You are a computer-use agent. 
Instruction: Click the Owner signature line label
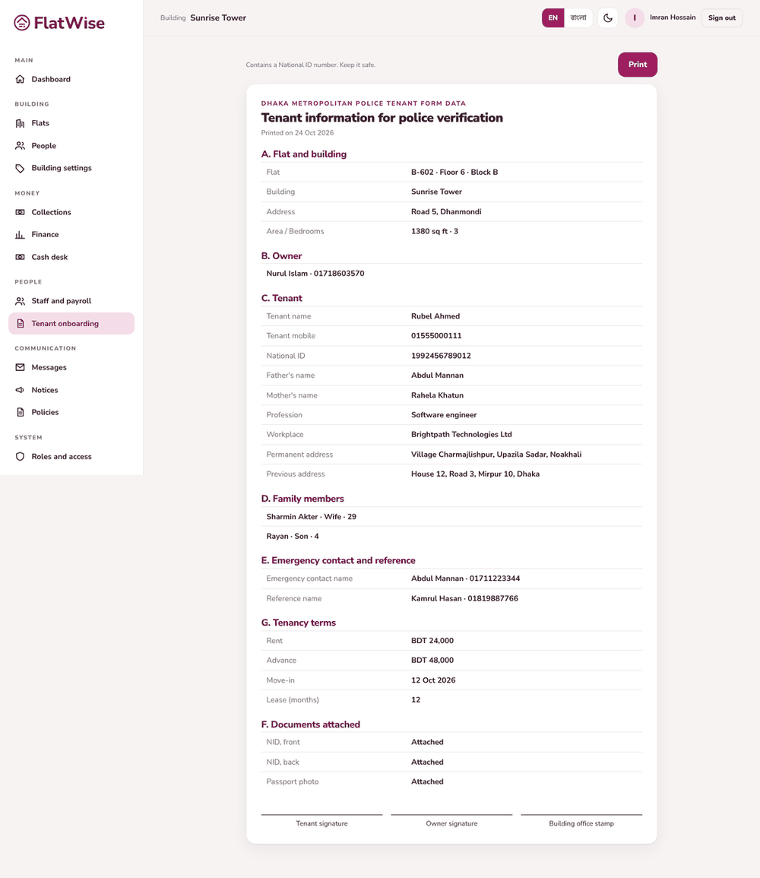(451, 824)
